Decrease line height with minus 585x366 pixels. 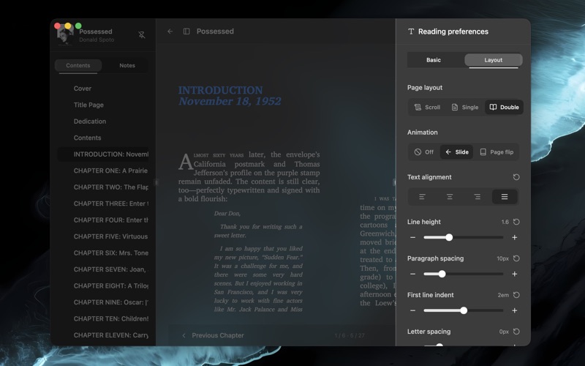(x=412, y=237)
